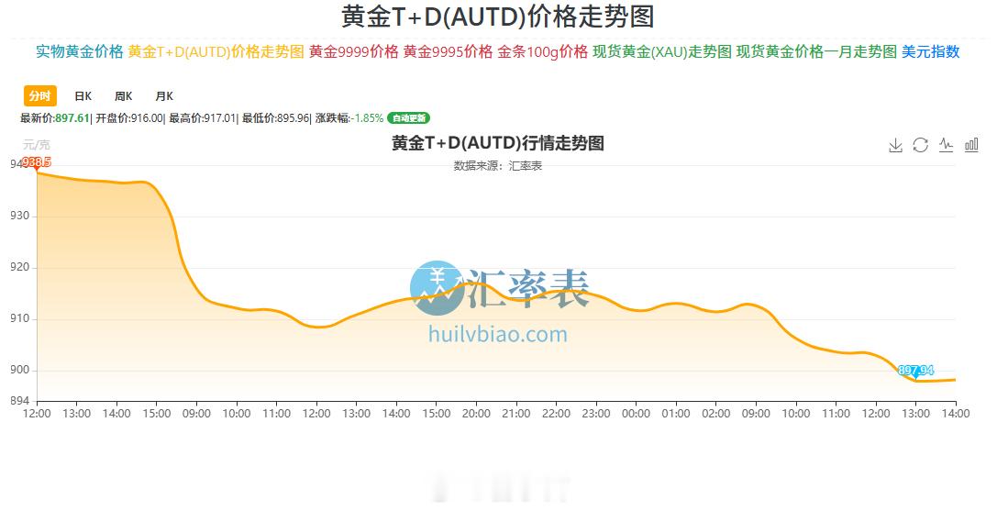The width and height of the screenshot is (997, 511).
Task: Click the 920 y-axis label
Action: point(19,267)
